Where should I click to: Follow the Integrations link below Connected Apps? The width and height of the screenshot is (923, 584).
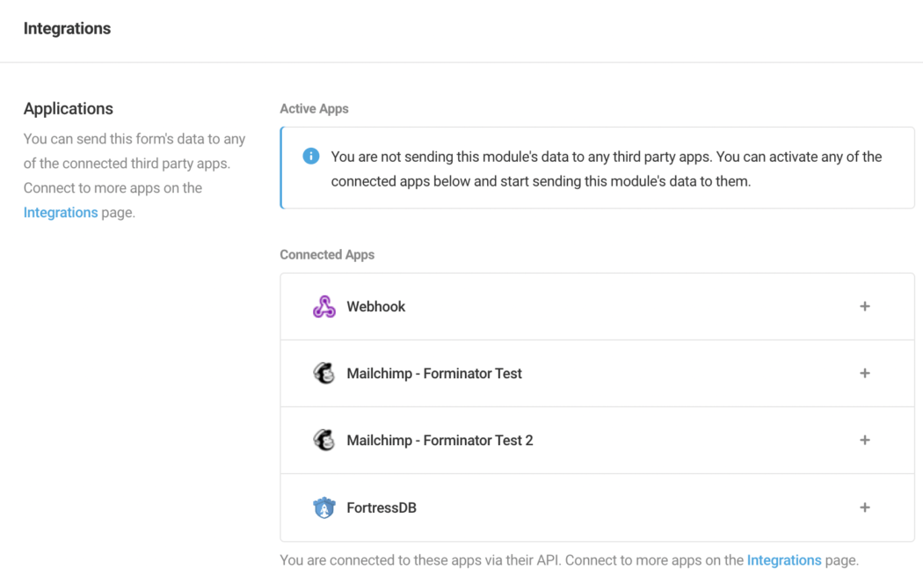point(784,560)
